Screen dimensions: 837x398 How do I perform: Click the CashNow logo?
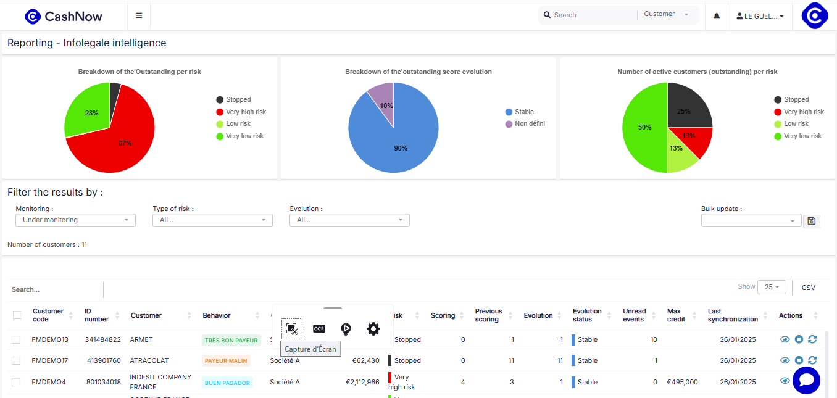(64, 17)
